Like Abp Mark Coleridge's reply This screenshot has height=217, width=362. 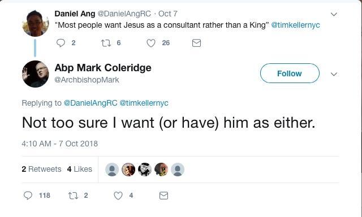(118, 196)
